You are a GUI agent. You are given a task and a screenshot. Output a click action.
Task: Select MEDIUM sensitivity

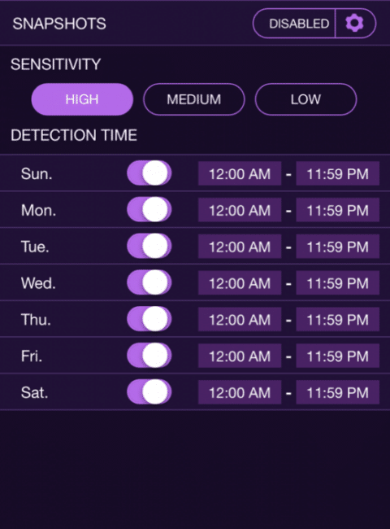[x=194, y=99]
